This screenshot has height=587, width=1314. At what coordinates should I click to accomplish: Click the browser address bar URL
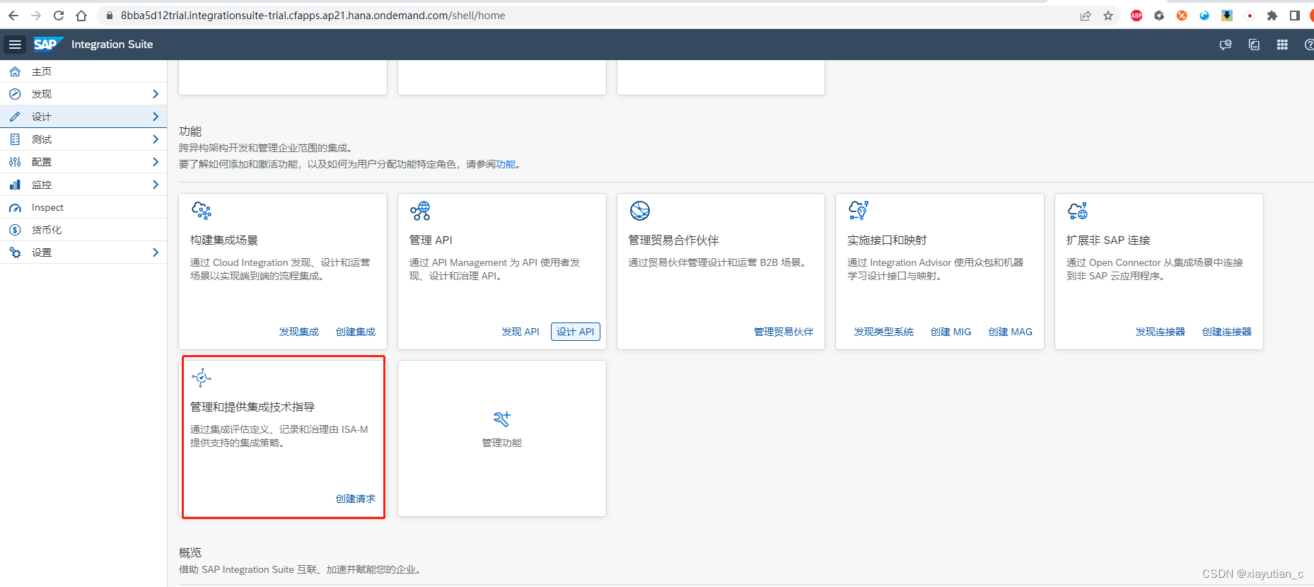pyautogui.click(x=313, y=16)
